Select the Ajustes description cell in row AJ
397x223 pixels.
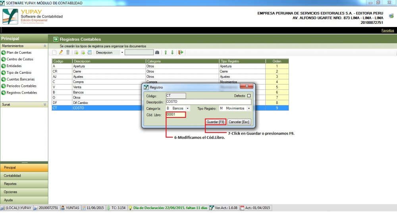pyautogui.click(x=109, y=77)
